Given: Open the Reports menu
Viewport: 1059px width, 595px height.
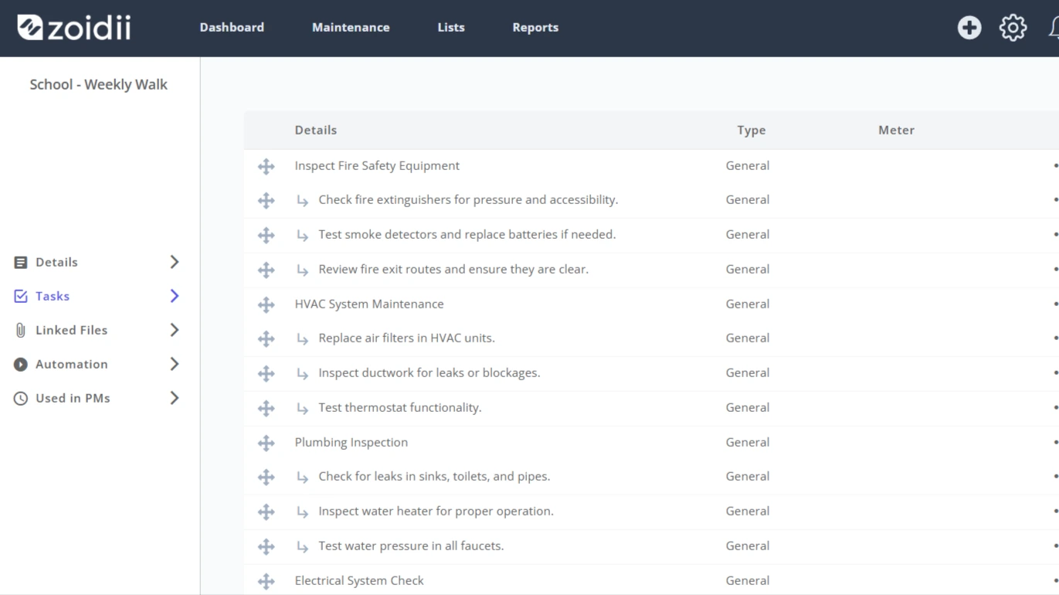Looking at the screenshot, I should [x=535, y=27].
